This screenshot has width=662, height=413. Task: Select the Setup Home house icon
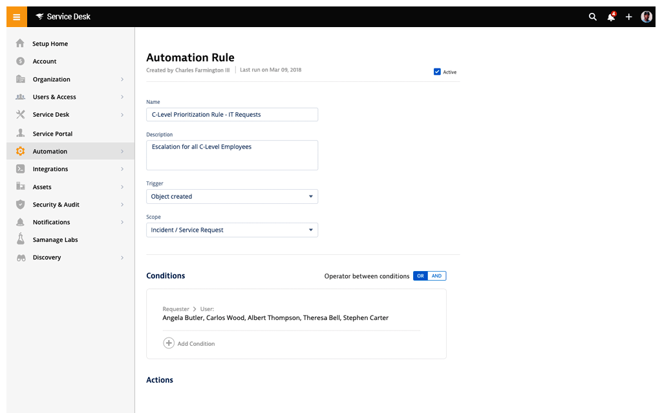point(19,43)
